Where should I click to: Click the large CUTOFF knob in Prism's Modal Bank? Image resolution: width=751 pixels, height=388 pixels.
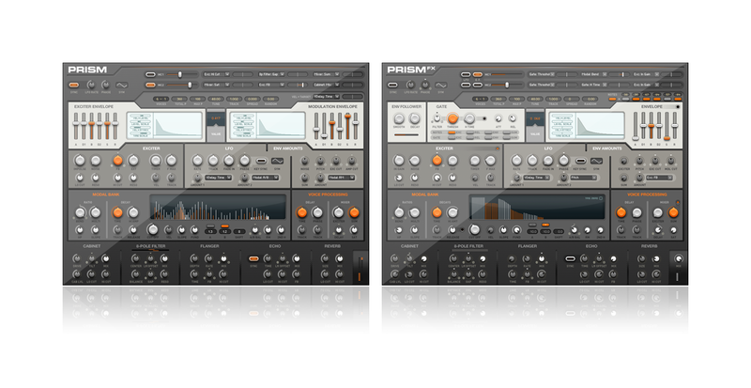pyautogui.click(x=152, y=229)
